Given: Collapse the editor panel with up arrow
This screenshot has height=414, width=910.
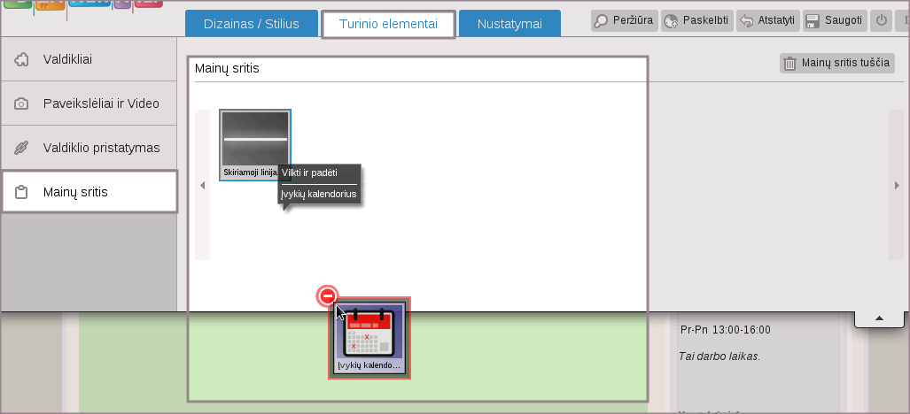Looking at the screenshot, I should point(878,318).
